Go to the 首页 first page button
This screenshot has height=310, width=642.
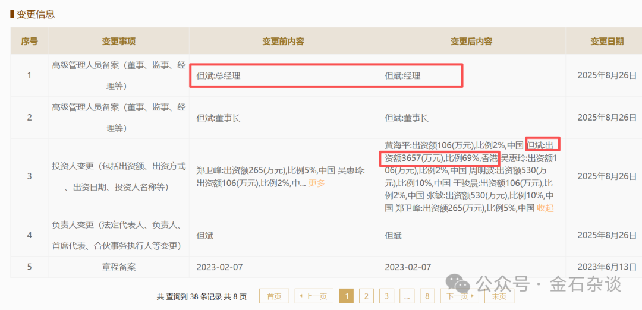click(274, 296)
